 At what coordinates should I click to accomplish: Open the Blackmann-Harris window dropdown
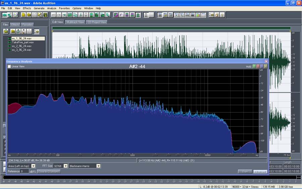click(x=98, y=166)
